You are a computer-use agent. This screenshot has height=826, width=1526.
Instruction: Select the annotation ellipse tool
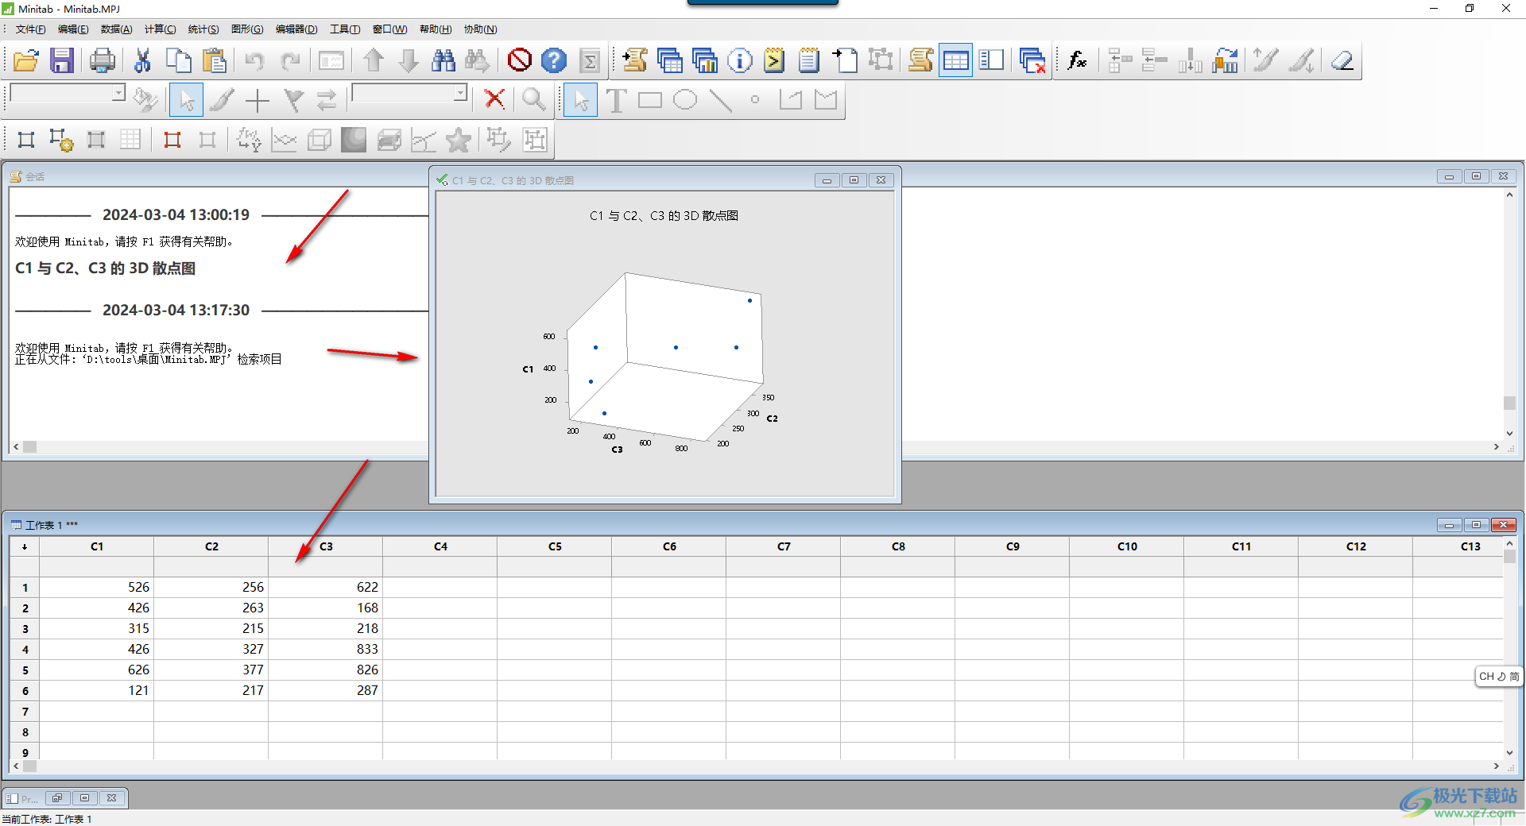coord(685,100)
